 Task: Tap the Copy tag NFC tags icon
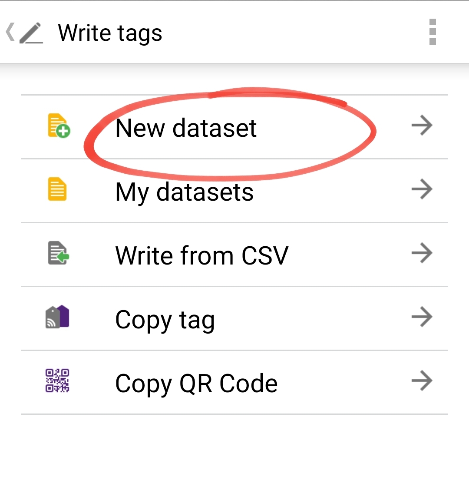[x=57, y=317]
